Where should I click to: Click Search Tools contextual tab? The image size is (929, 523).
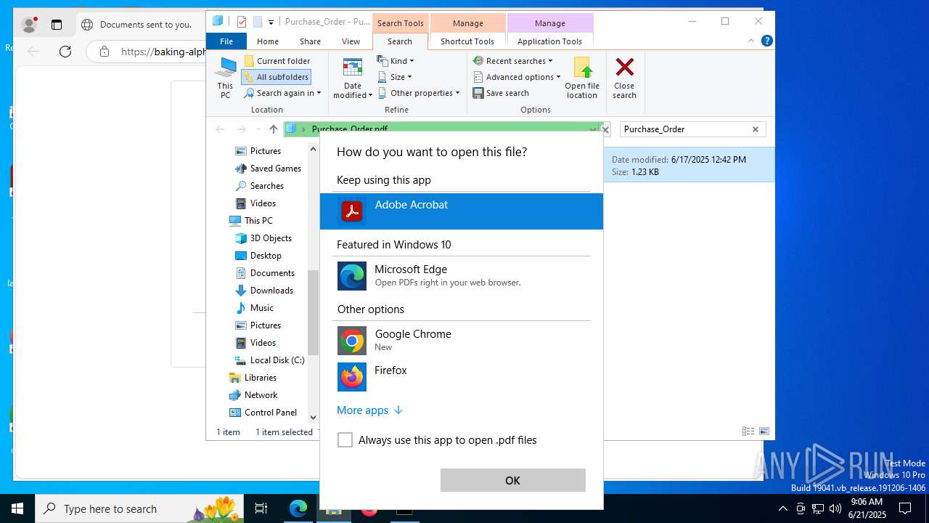[400, 23]
